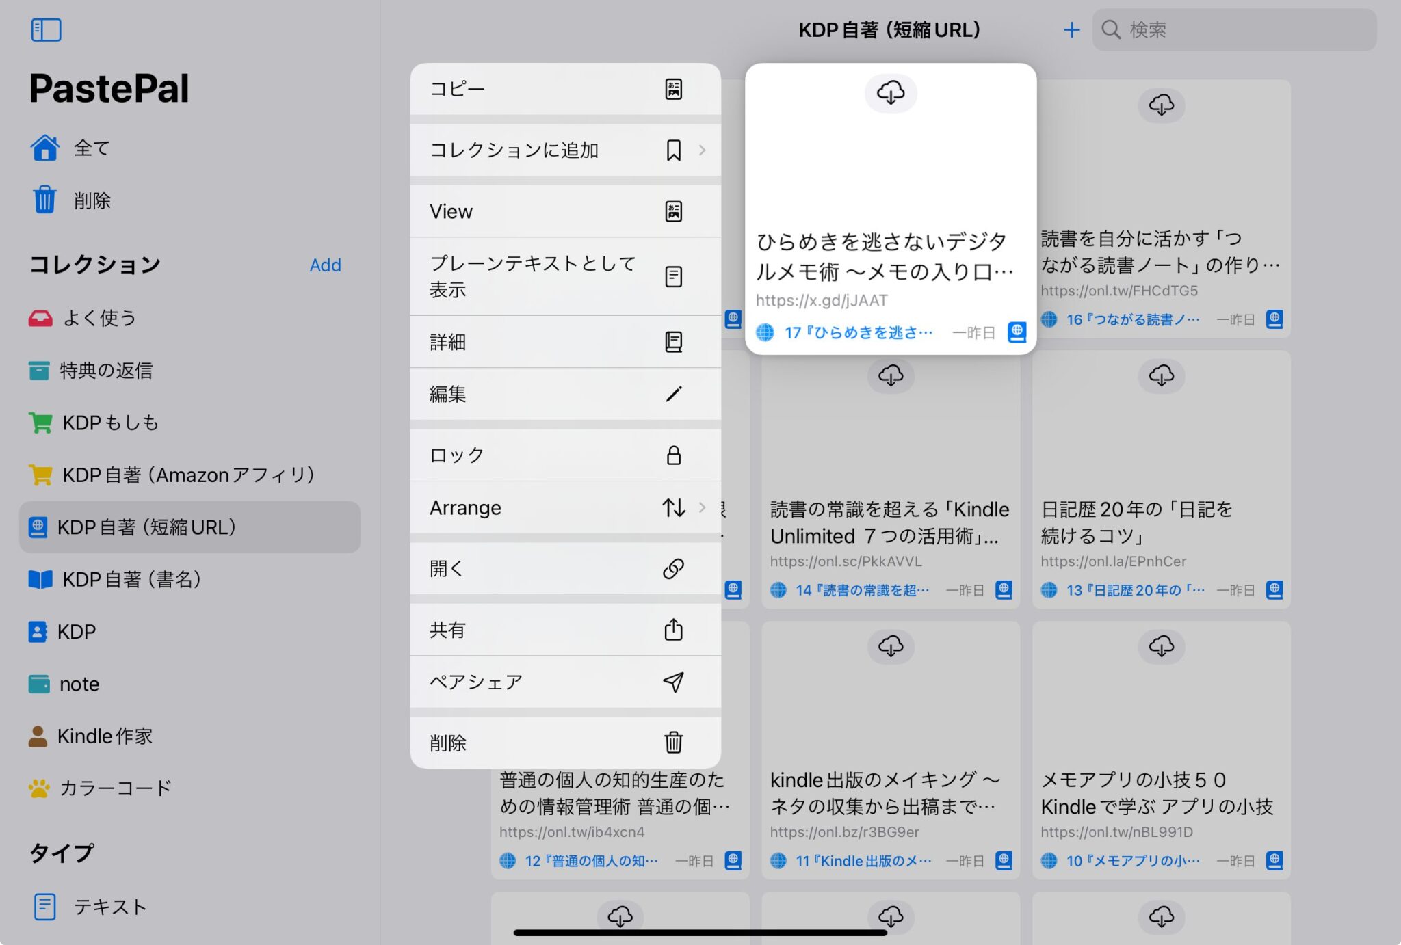Open the Arrange submenu chevron
Image resolution: width=1401 pixels, height=945 pixels.
coord(702,507)
